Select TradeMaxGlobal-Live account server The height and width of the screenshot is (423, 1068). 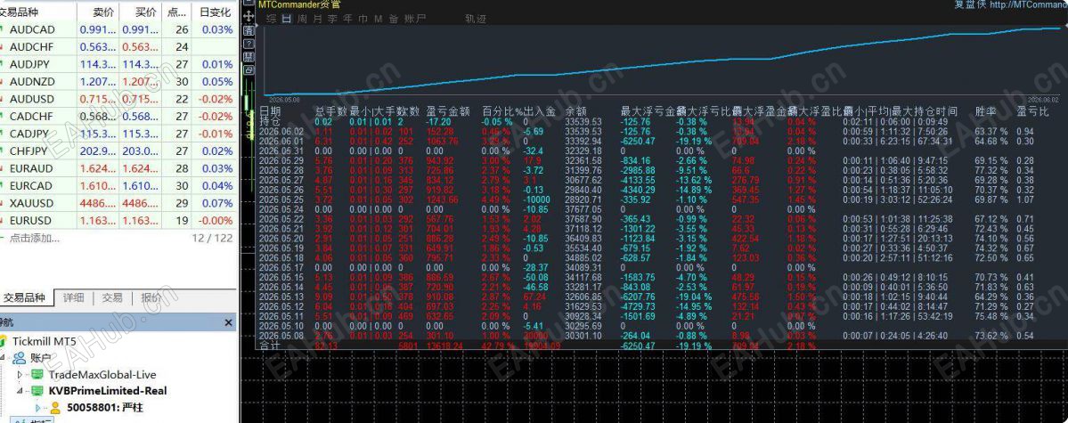102,375
